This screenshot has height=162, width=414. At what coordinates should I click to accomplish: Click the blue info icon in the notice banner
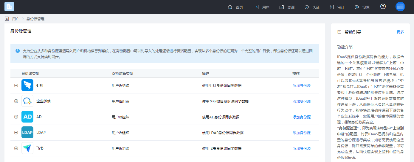tap(18, 51)
